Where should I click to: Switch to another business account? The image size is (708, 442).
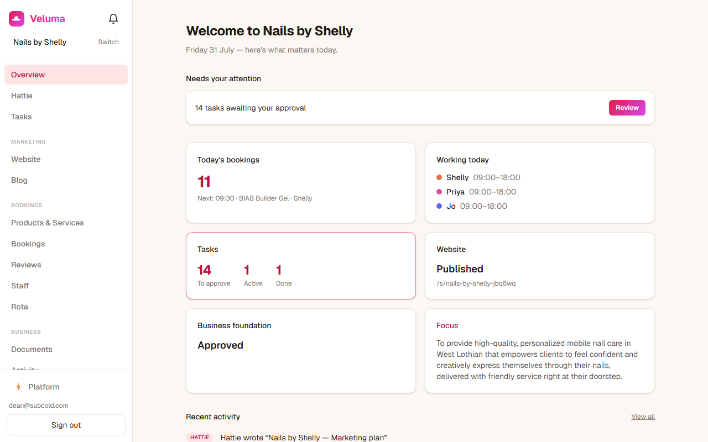pos(108,42)
